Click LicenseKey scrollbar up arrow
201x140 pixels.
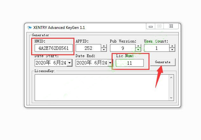pyautogui.click(x=171, y=77)
